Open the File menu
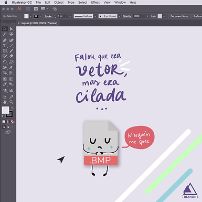Image resolution: width=202 pixels, height=202 pixels. (x=38, y=3)
